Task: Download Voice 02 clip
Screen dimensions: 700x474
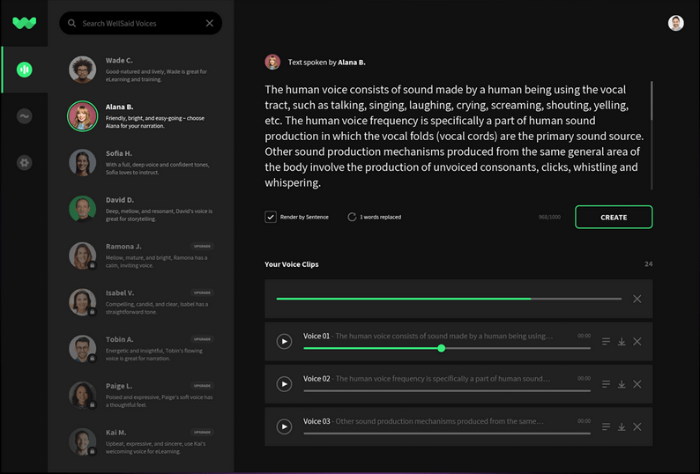Action: pos(622,384)
